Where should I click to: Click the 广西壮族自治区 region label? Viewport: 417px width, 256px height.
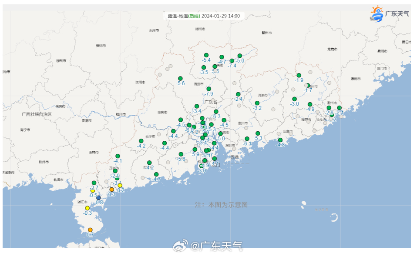(37, 114)
